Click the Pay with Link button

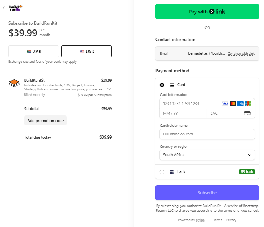[x=207, y=12]
